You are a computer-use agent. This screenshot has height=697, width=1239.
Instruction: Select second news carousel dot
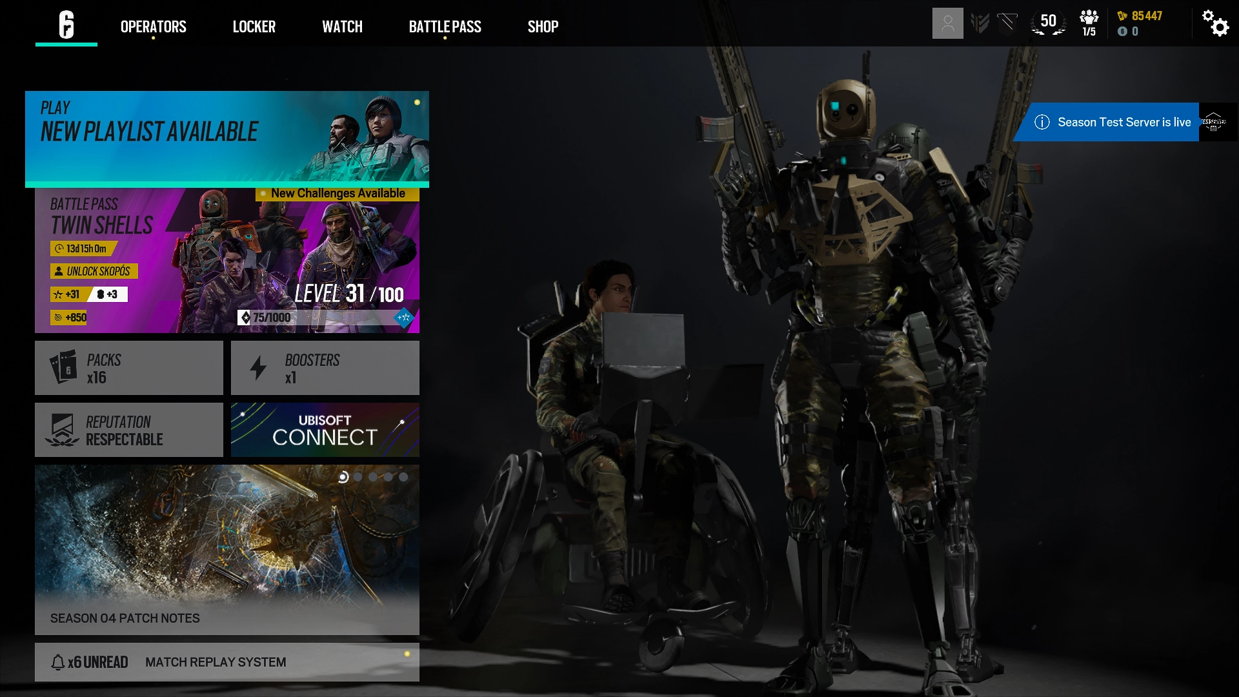click(x=358, y=477)
